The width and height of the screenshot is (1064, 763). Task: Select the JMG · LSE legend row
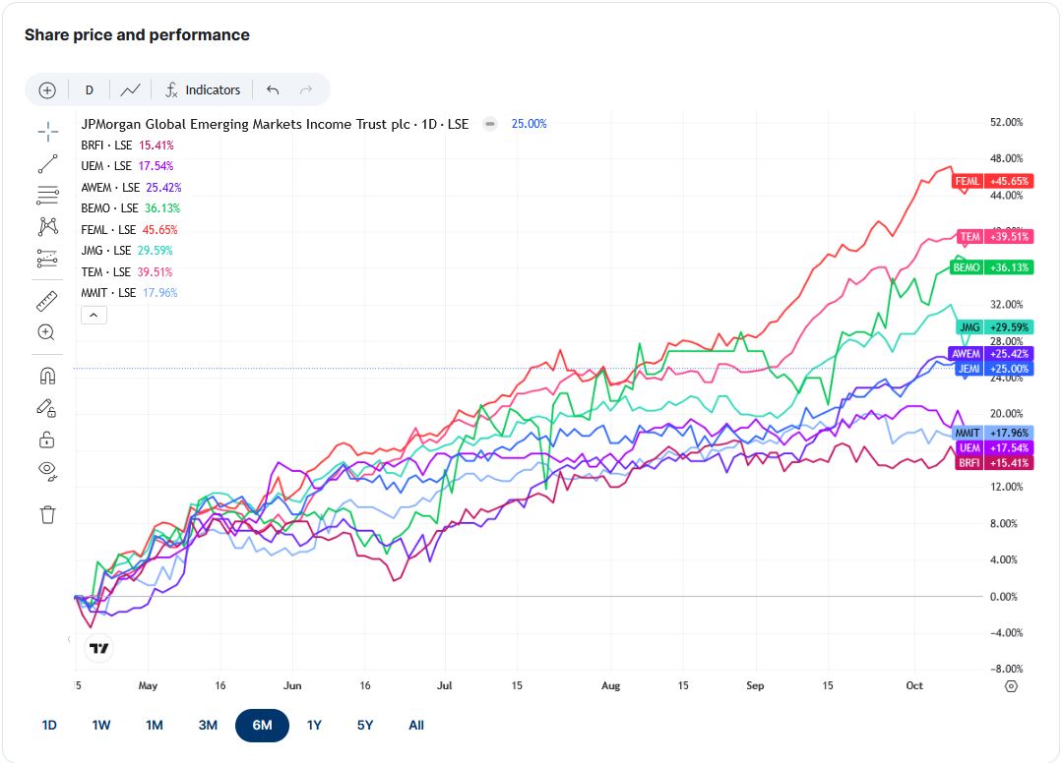click(127, 251)
